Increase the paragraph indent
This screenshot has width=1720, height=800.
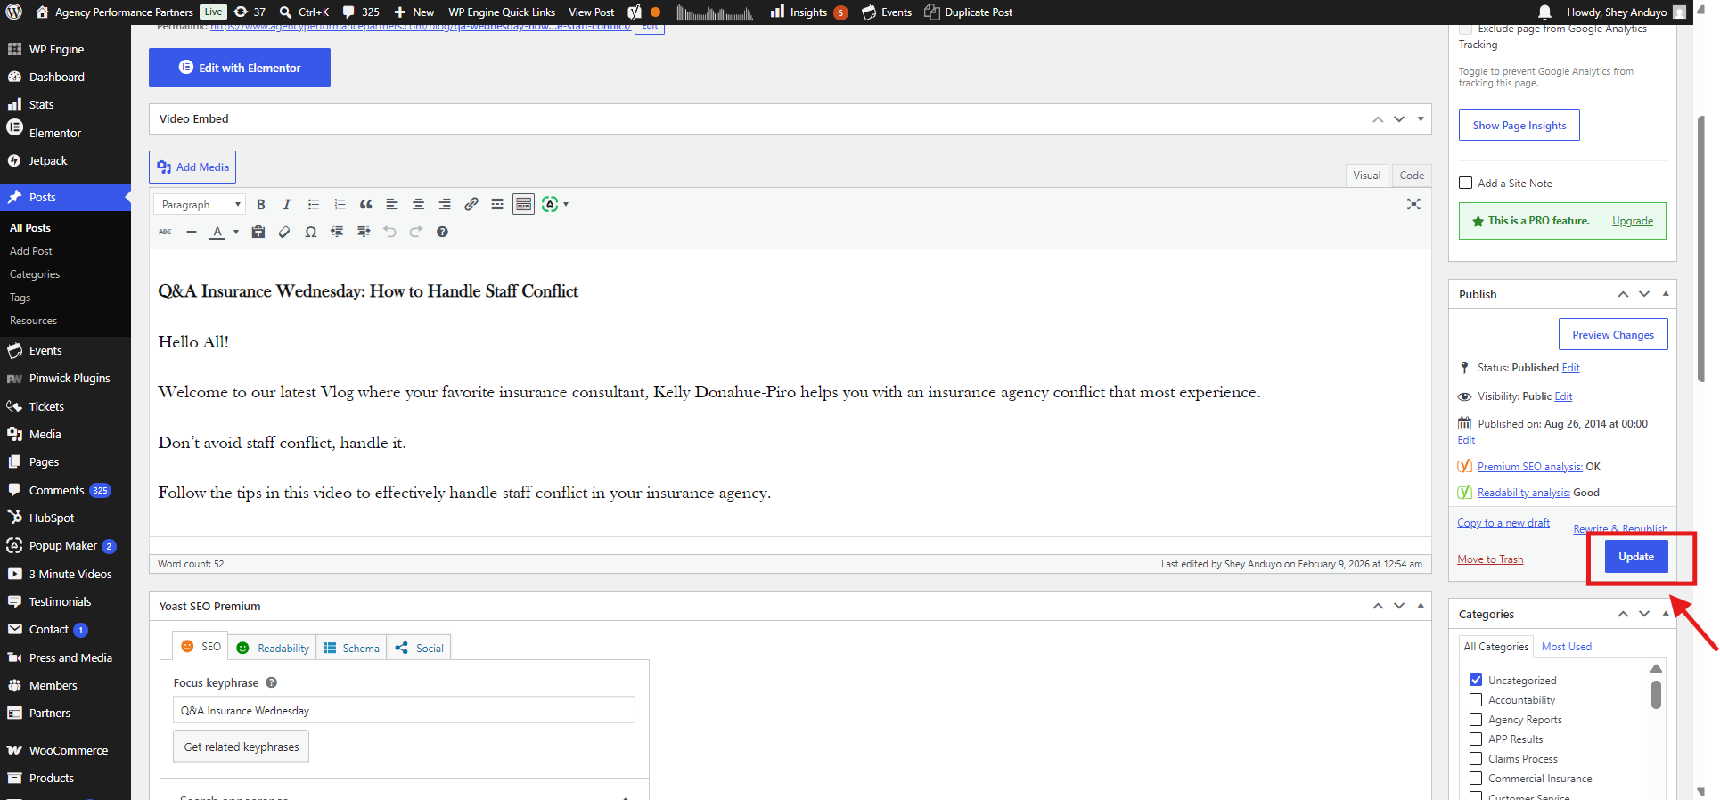(x=364, y=232)
